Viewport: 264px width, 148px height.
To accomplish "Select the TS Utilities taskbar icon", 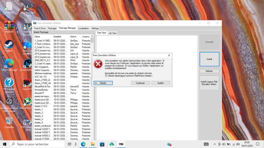I will (121, 144).
